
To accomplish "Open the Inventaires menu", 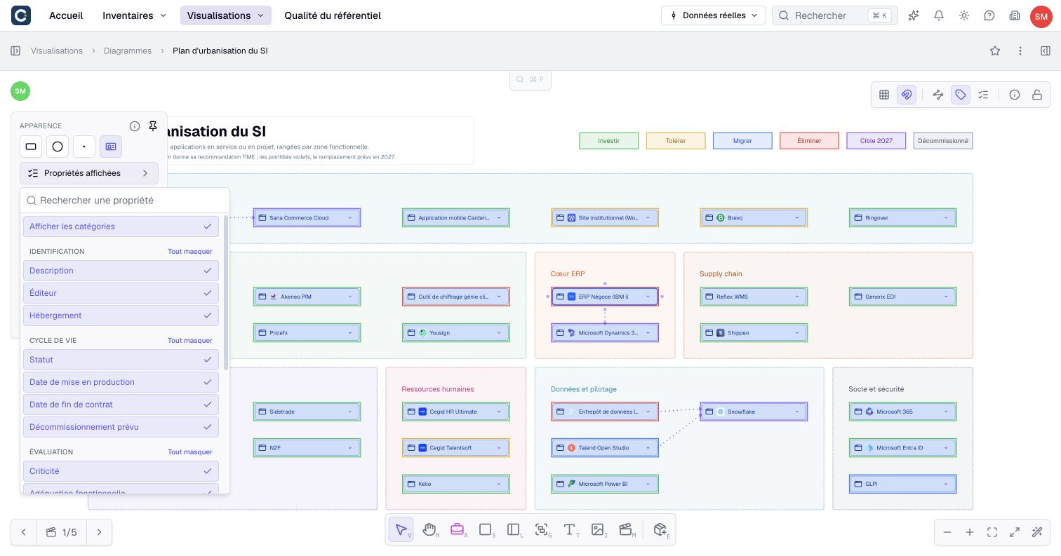I will coord(135,15).
